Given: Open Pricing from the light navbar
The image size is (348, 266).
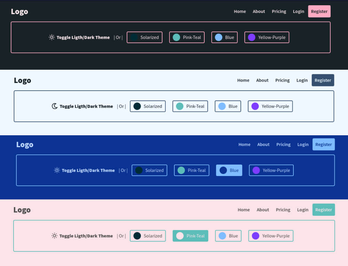Looking at the screenshot, I should point(282,80).
